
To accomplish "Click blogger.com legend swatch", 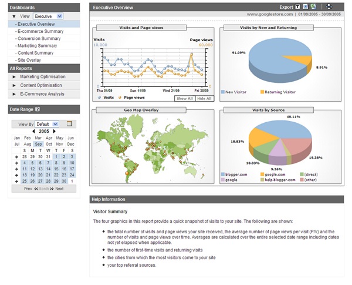I will [223, 175].
